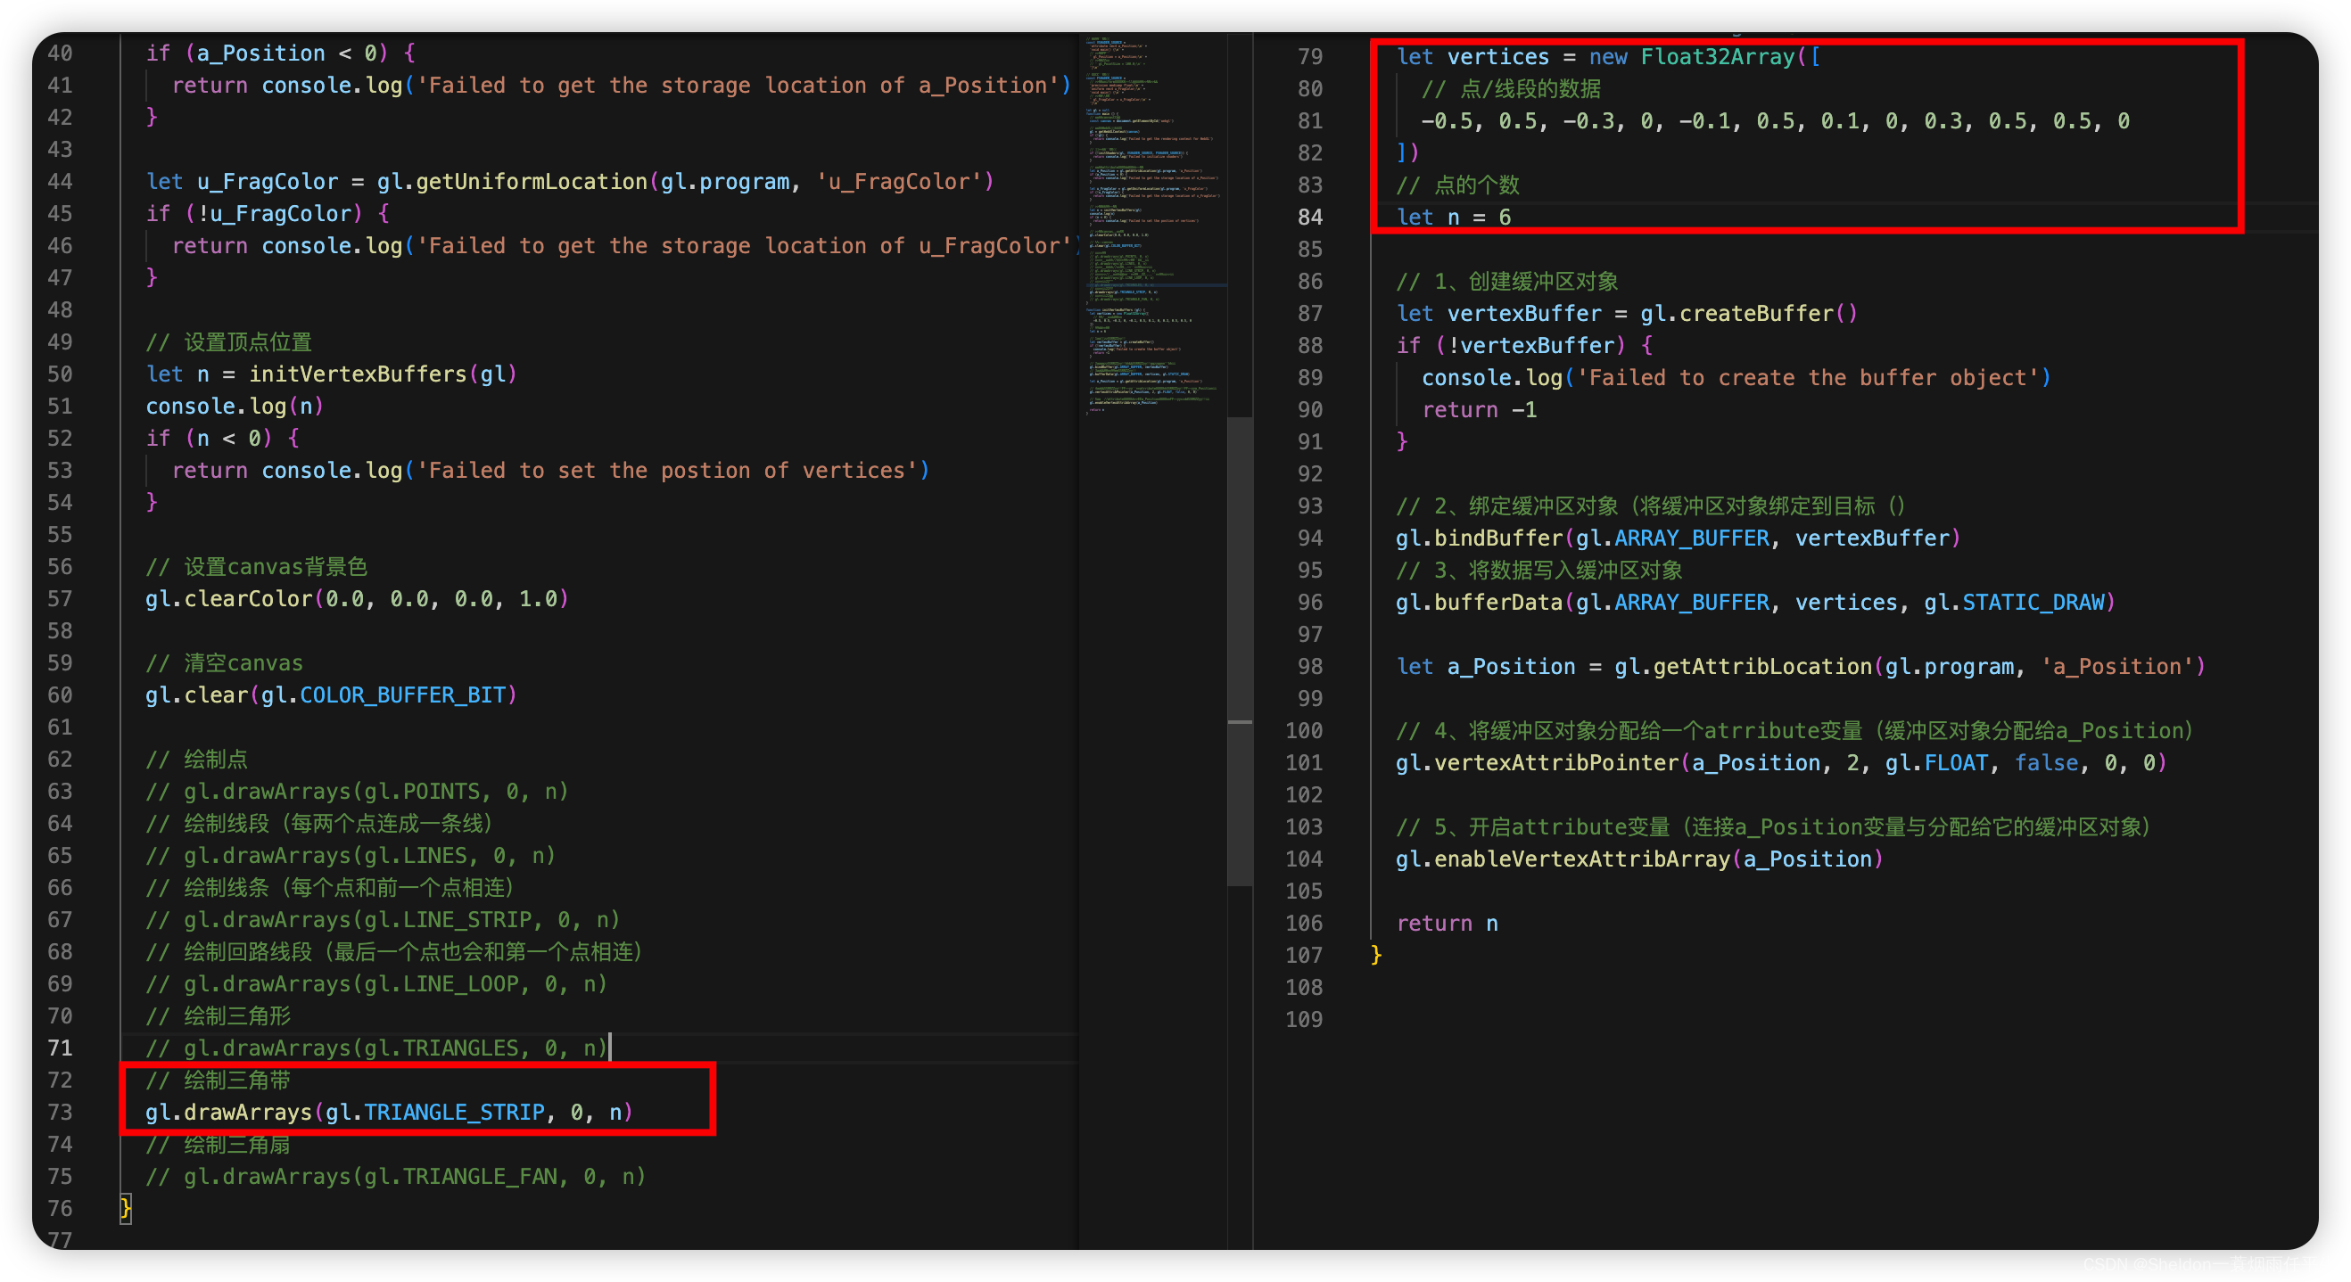Click line number 73 in the gutter
2351x1282 pixels.
(61, 1112)
